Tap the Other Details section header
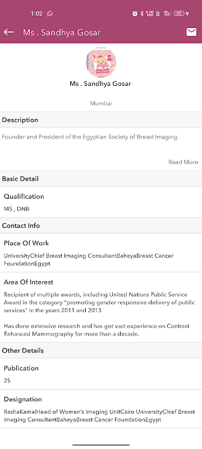Viewport: 202px width, 449px height. (x=101, y=350)
